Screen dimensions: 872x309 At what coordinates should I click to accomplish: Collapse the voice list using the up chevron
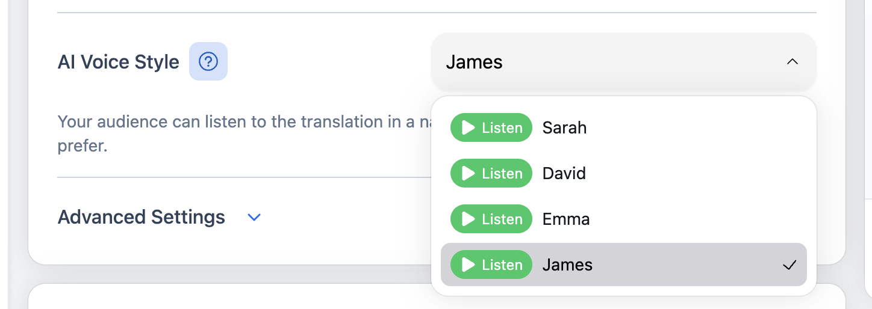click(x=793, y=62)
